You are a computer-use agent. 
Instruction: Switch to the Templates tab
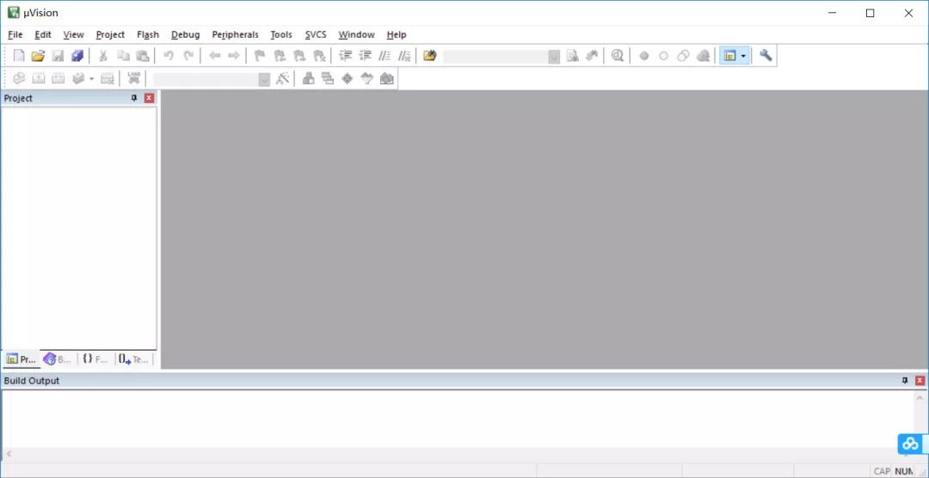pos(133,359)
